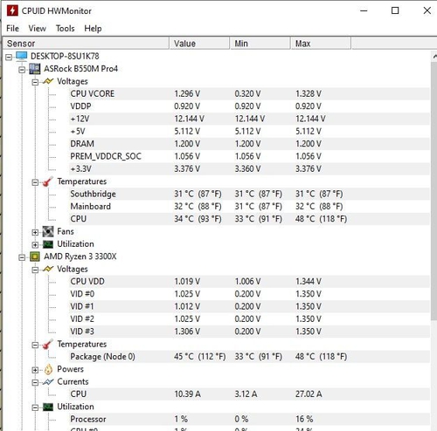The image size is (437, 431).
Task: Click the Sensor column header
Action: coord(86,44)
